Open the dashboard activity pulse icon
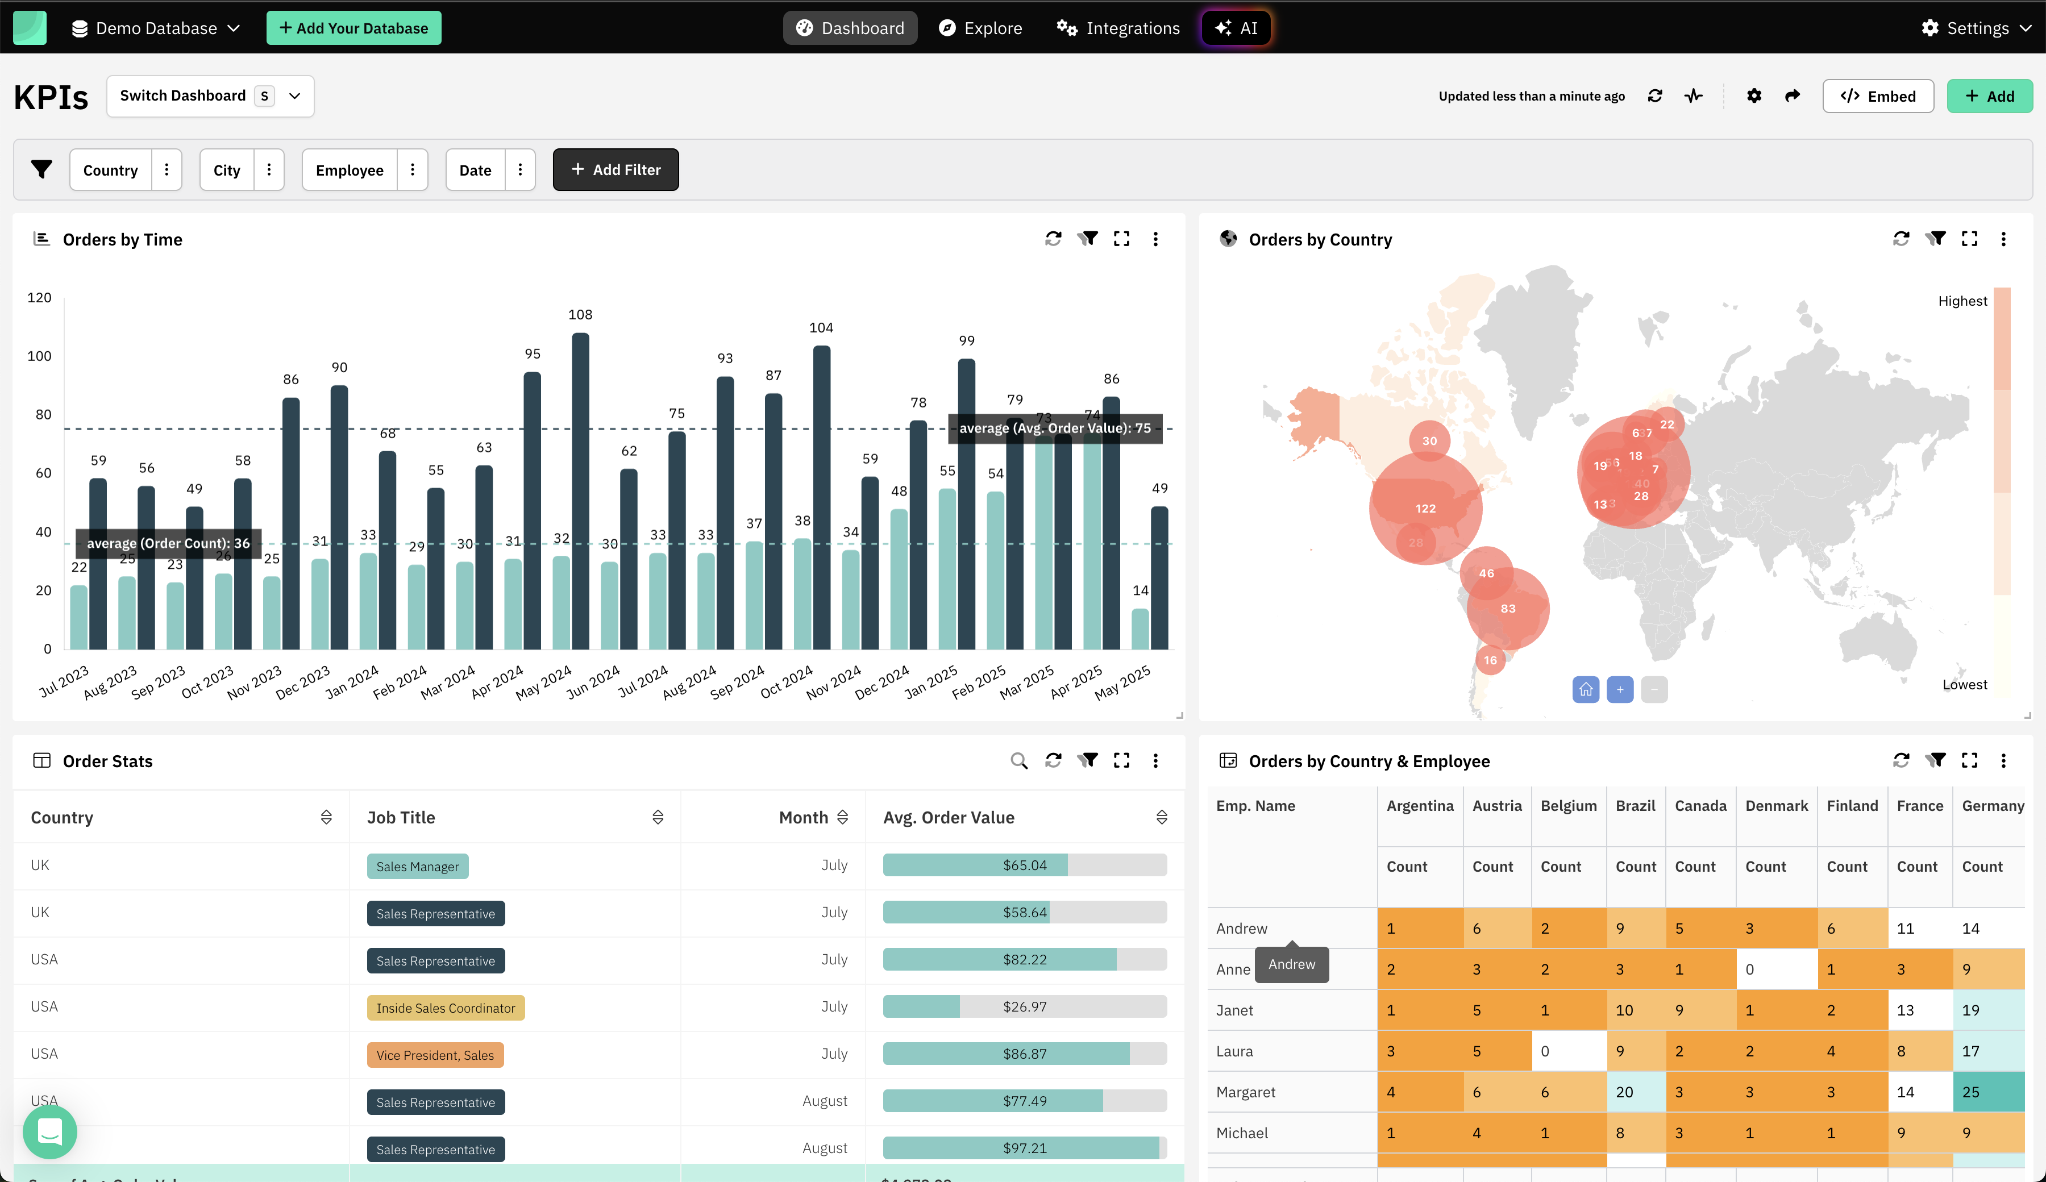 1694,96
